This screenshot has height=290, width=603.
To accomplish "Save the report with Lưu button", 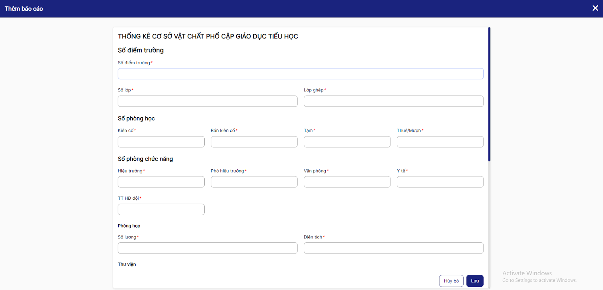I will [x=474, y=281].
